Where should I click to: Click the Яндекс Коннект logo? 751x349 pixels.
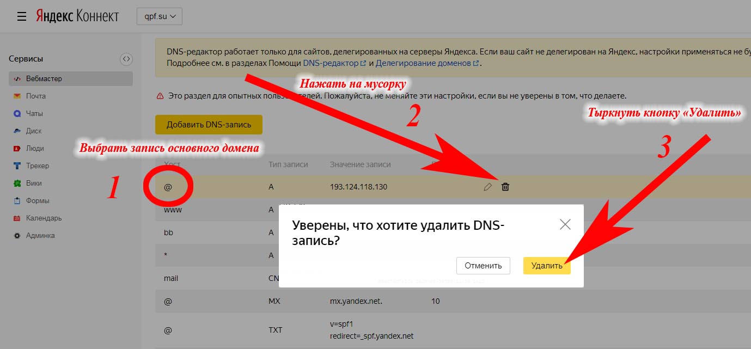coord(77,16)
